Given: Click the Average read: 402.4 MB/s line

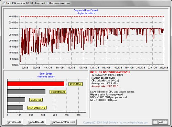Looking at the screenshot, I should pos(105,84).
